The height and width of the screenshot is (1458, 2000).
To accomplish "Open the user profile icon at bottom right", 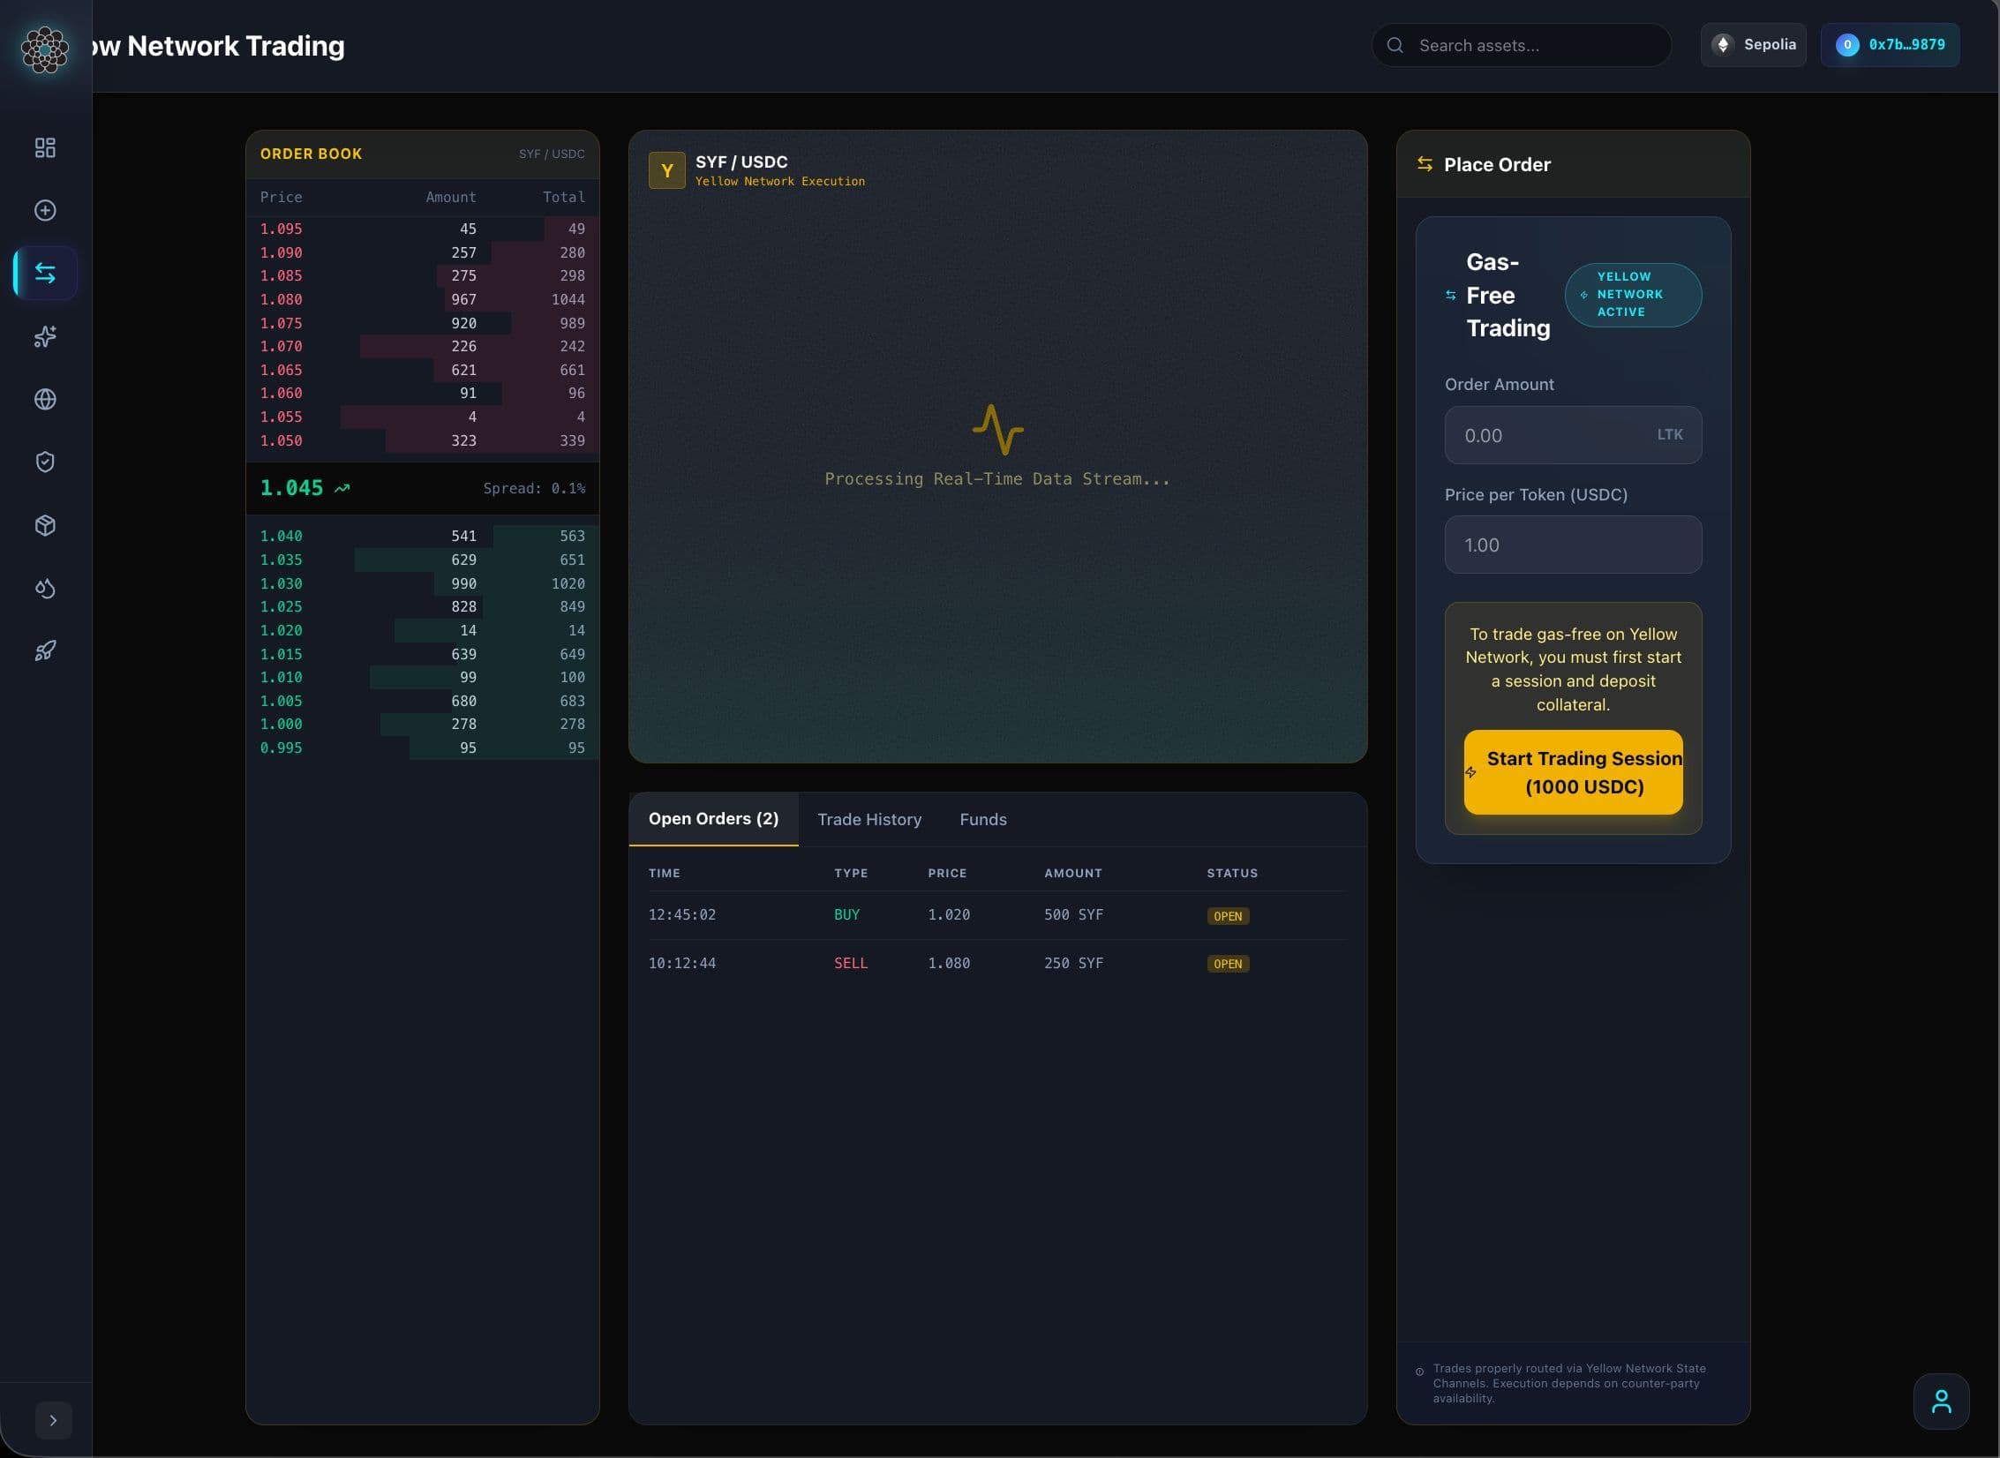I will [x=1940, y=1401].
